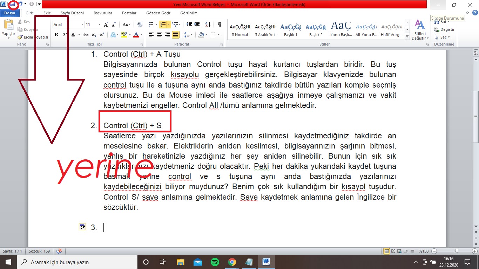The height and width of the screenshot is (269, 479).
Task: Open the Seç (Select) dropdown
Action: 442,37
